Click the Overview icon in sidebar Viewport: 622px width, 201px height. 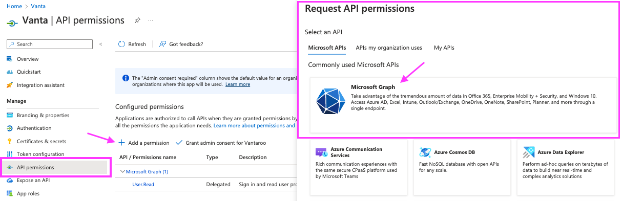pyautogui.click(x=10, y=59)
